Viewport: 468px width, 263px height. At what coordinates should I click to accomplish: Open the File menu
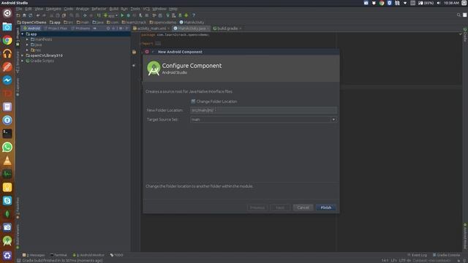(19, 9)
